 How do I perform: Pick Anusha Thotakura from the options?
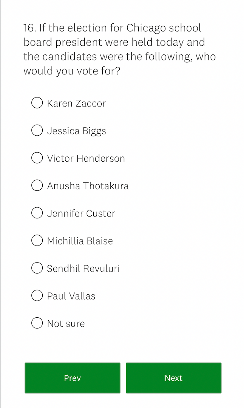pyautogui.click(x=37, y=185)
